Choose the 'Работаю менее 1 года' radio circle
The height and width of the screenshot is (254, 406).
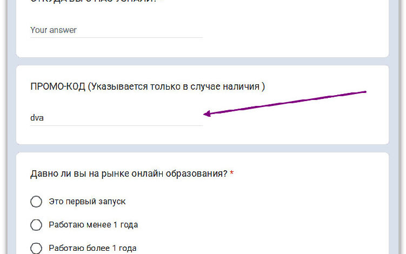coord(36,225)
